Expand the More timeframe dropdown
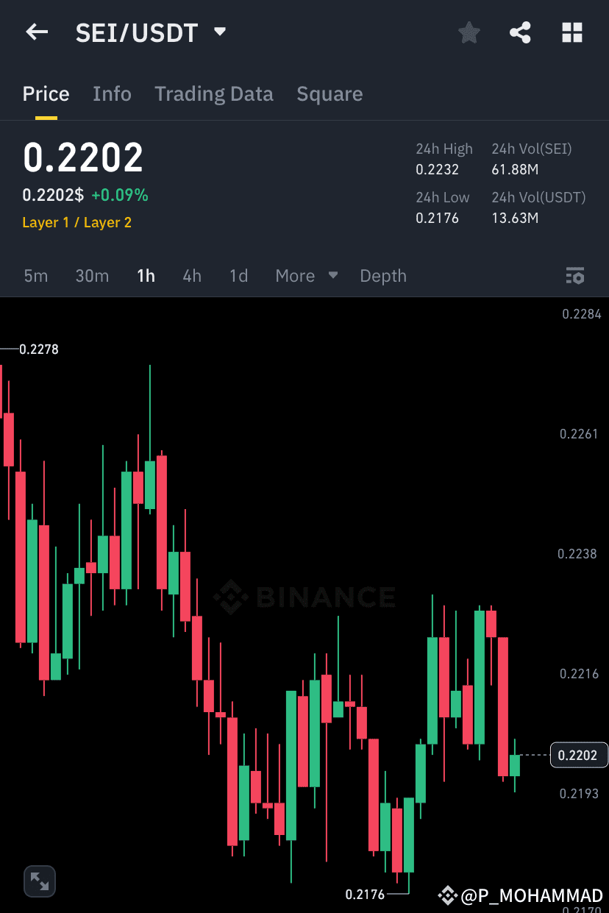The height and width of the screenshot is (913, 609). coord(306,276)
